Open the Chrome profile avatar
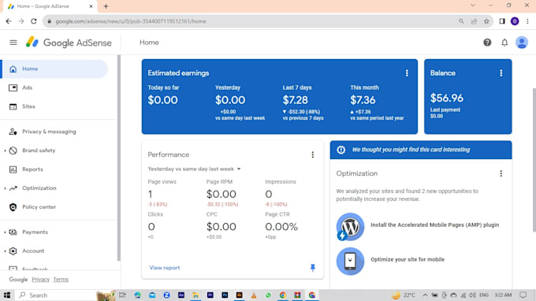536x301 pixels. pos(515,21)
